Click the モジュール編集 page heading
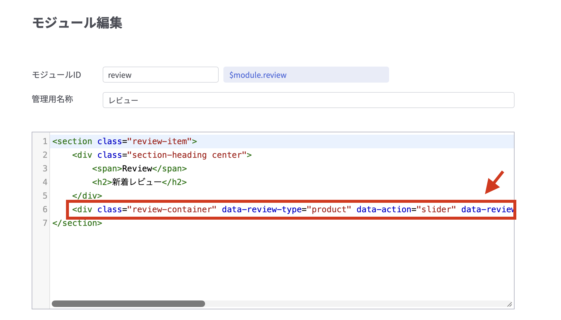This screenshot has width=561, height=320. (77, 23)
